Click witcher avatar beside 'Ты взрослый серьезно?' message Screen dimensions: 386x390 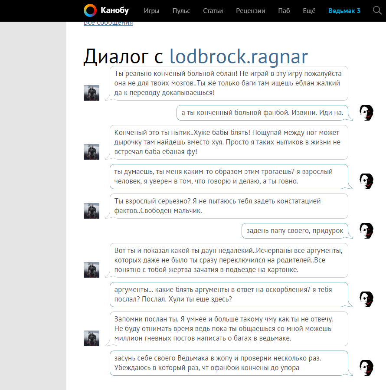point(91,211)
